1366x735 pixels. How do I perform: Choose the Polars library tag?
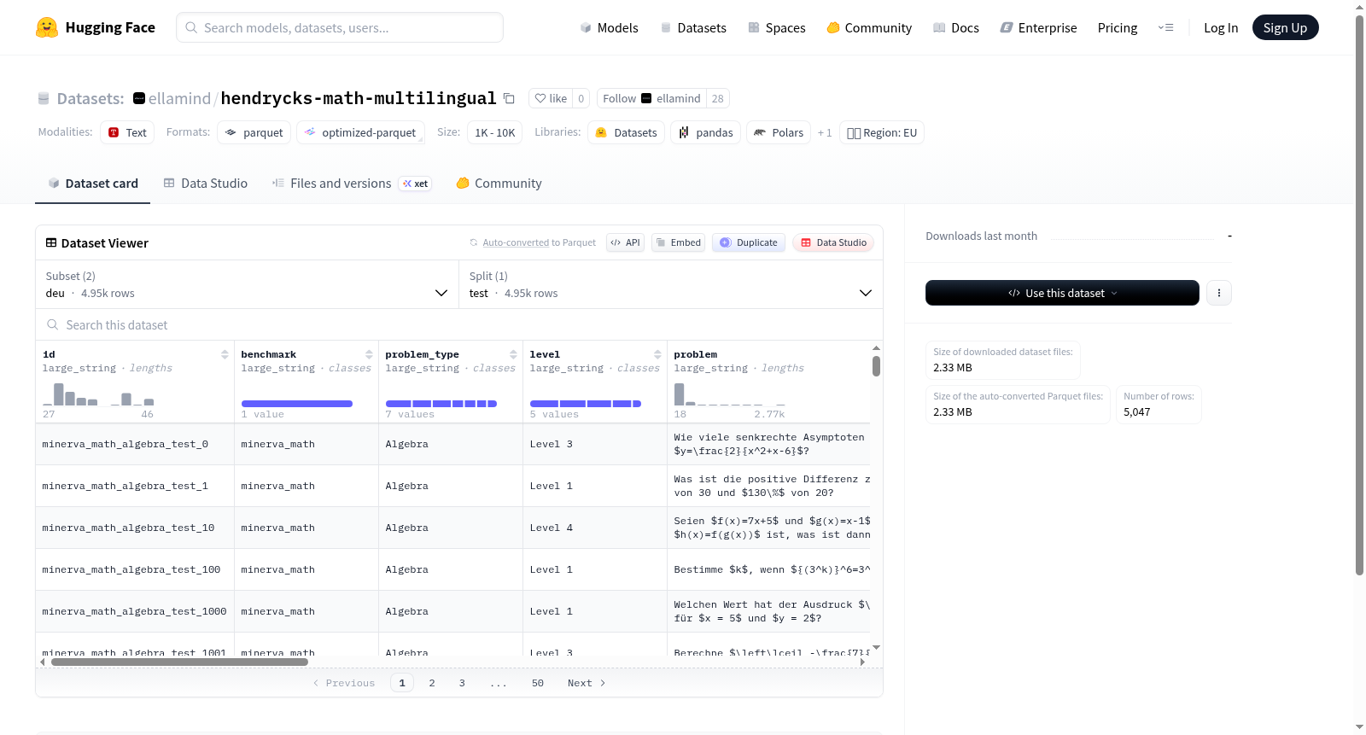tap(779, 132)
